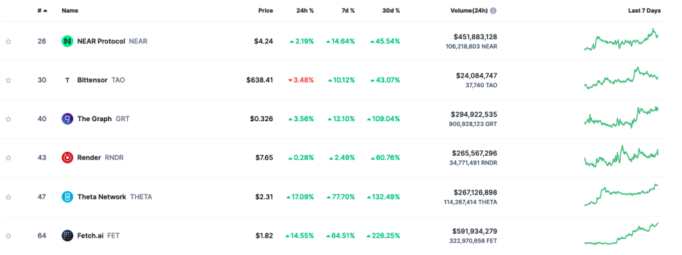Toggle watchlist star for Theta Network
The height and width of the screenshot is (255, 682).
click(8, 197)
